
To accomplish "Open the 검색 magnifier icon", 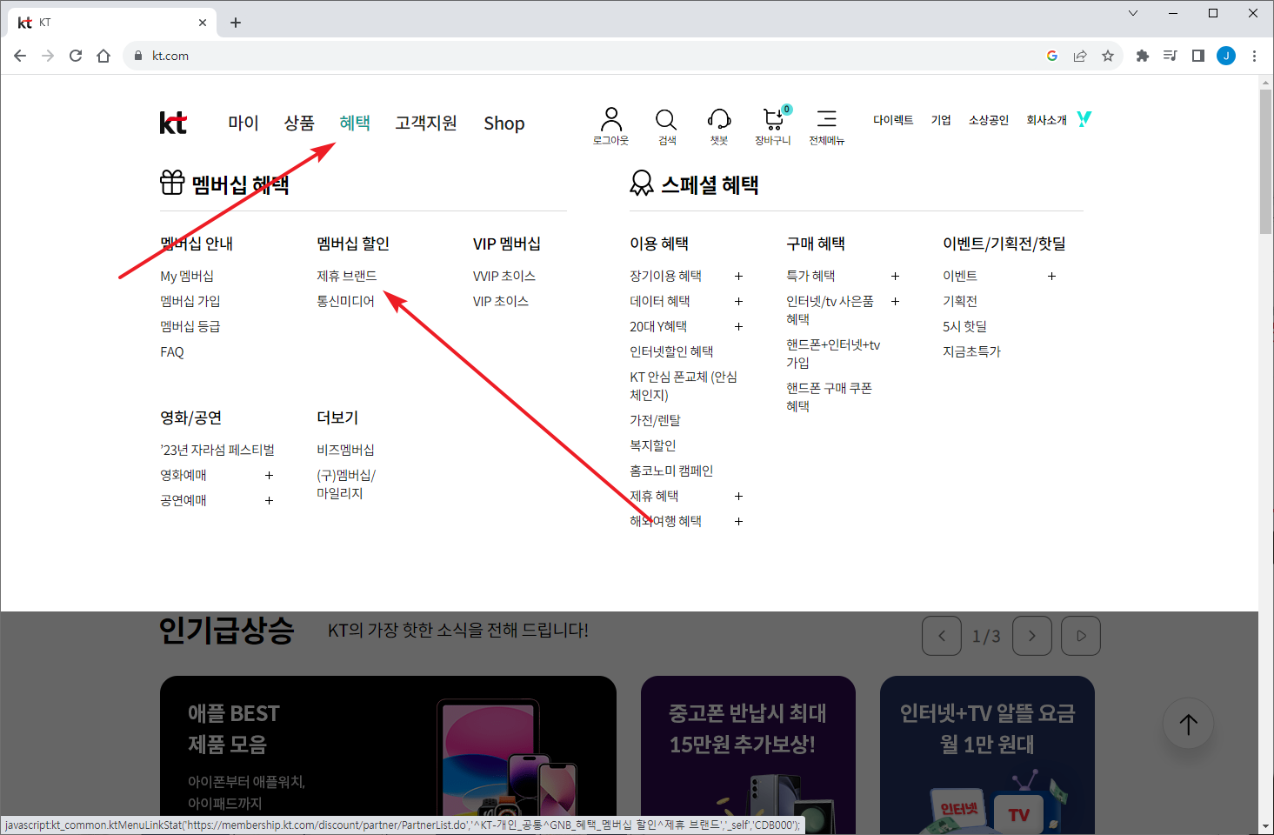I will 666,118.
